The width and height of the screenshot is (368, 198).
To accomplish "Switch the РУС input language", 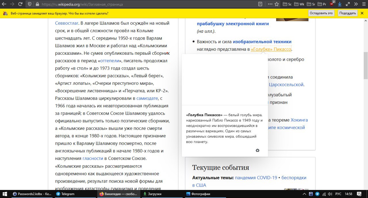I will (338, 194).
